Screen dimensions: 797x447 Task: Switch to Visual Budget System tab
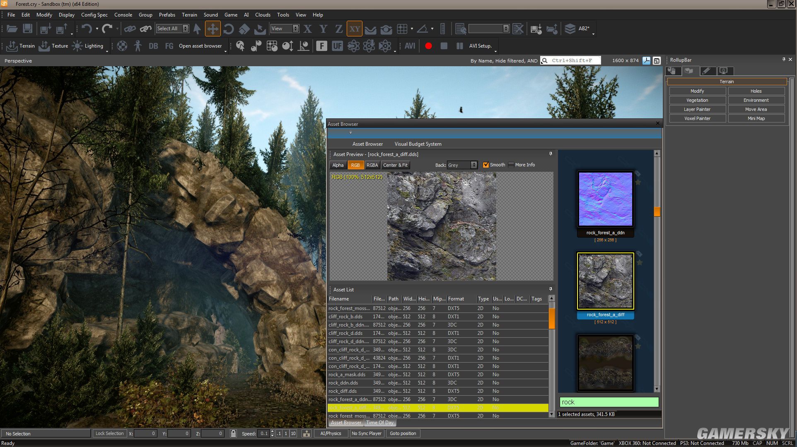click(418, 144)
